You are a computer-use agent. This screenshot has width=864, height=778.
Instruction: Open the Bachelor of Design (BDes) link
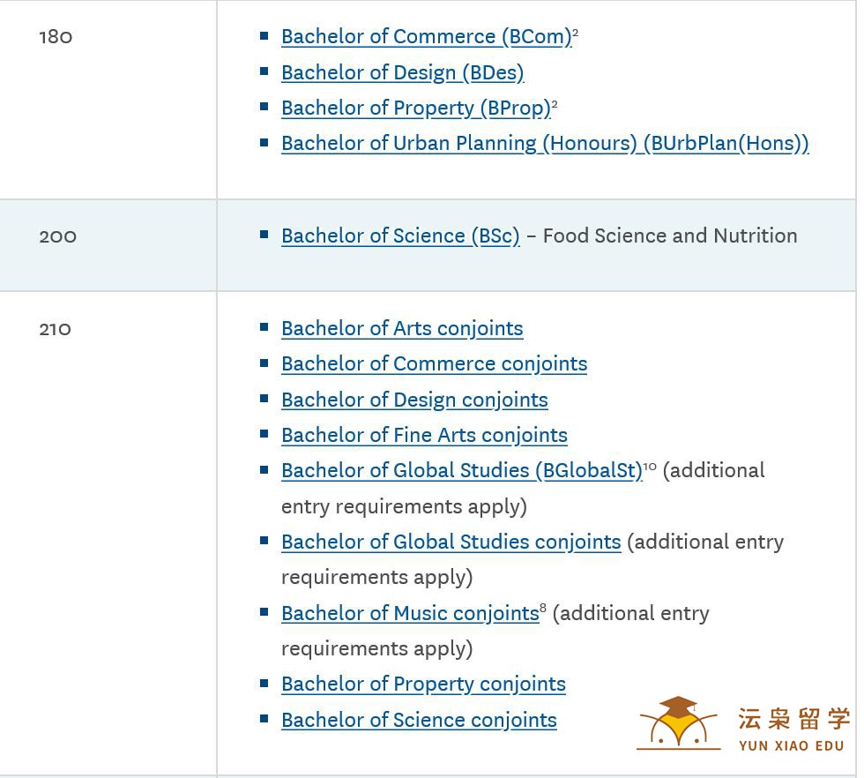tap(402, 73)
